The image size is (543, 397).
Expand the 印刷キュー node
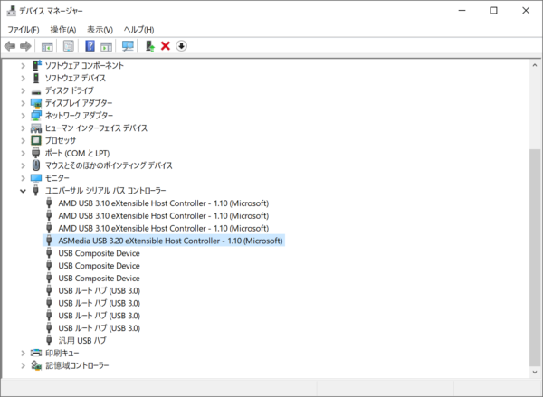click(24, 353)
